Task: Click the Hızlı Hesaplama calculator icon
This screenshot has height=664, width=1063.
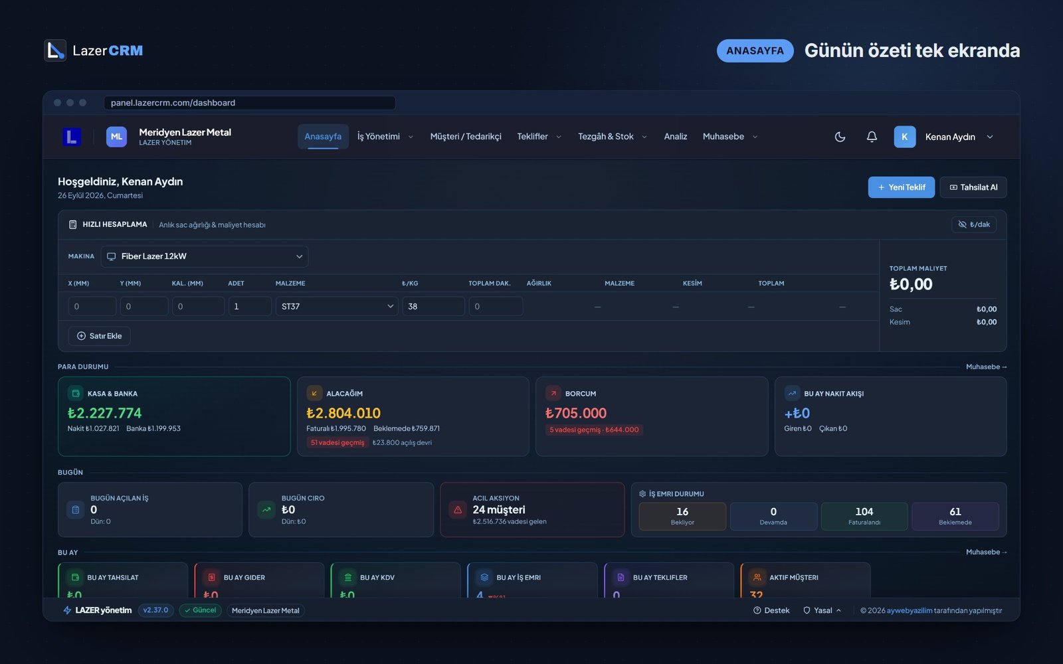Action: click(73, 224)
